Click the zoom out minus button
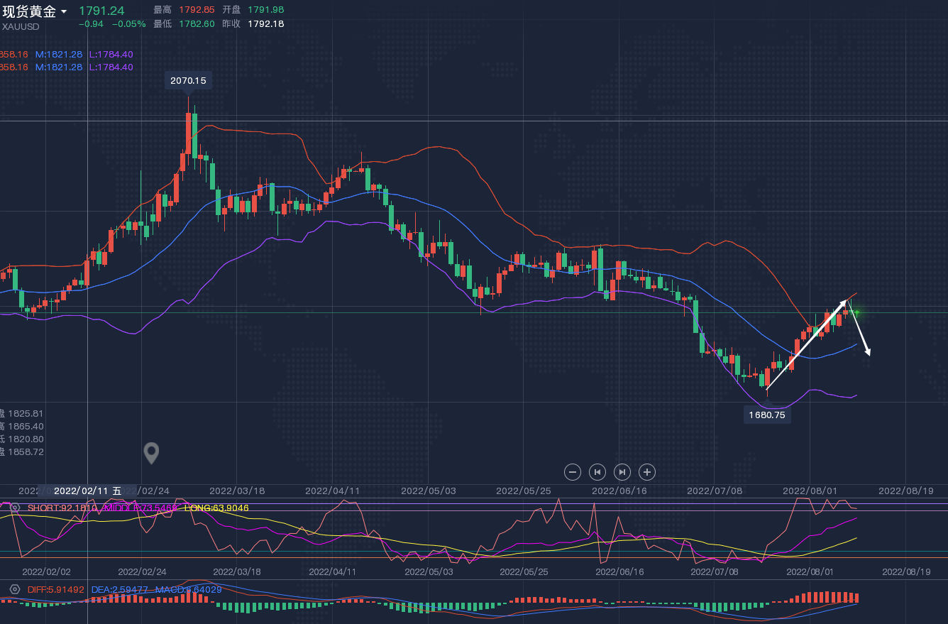 (x=573, y=472)
